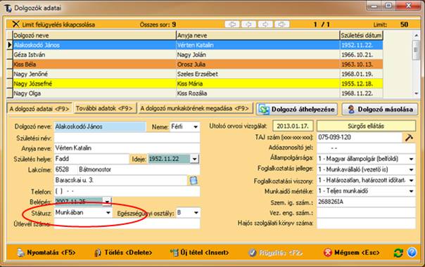Open the Ideje date picker 1952.11.22
Screen dimensions: 425x267
[x=194, y=159]
